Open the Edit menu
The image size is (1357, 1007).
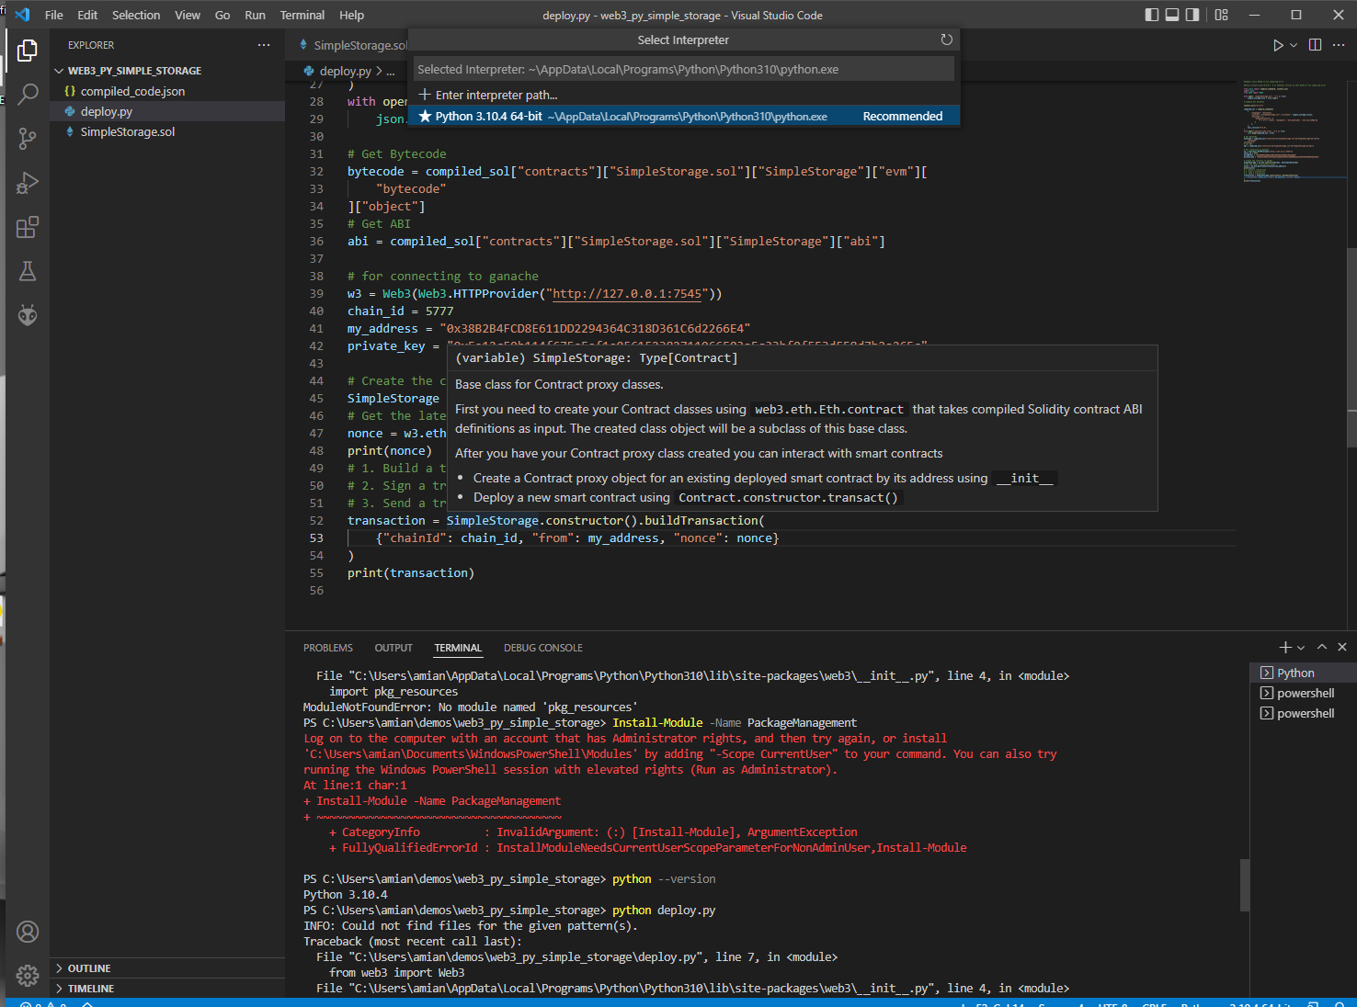[87, 15]
